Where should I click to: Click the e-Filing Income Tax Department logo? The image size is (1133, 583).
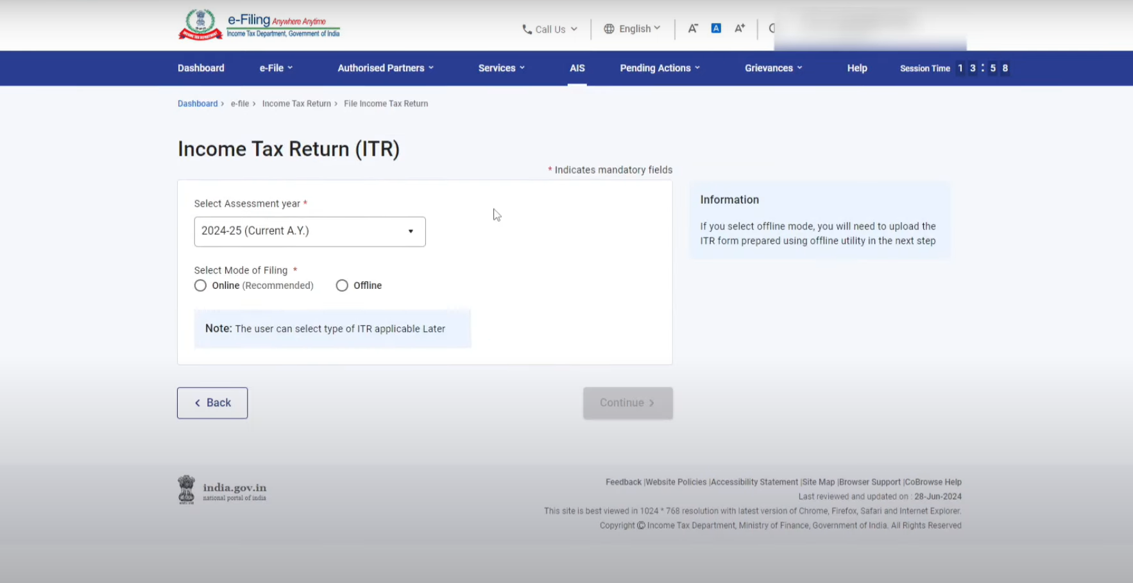click(258, 25)
